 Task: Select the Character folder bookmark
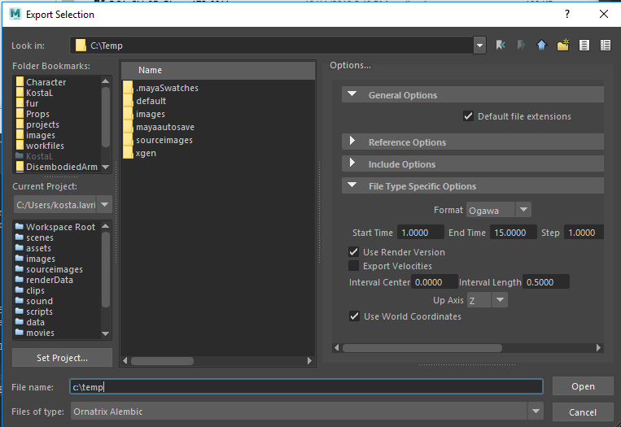tap(46, 82)
